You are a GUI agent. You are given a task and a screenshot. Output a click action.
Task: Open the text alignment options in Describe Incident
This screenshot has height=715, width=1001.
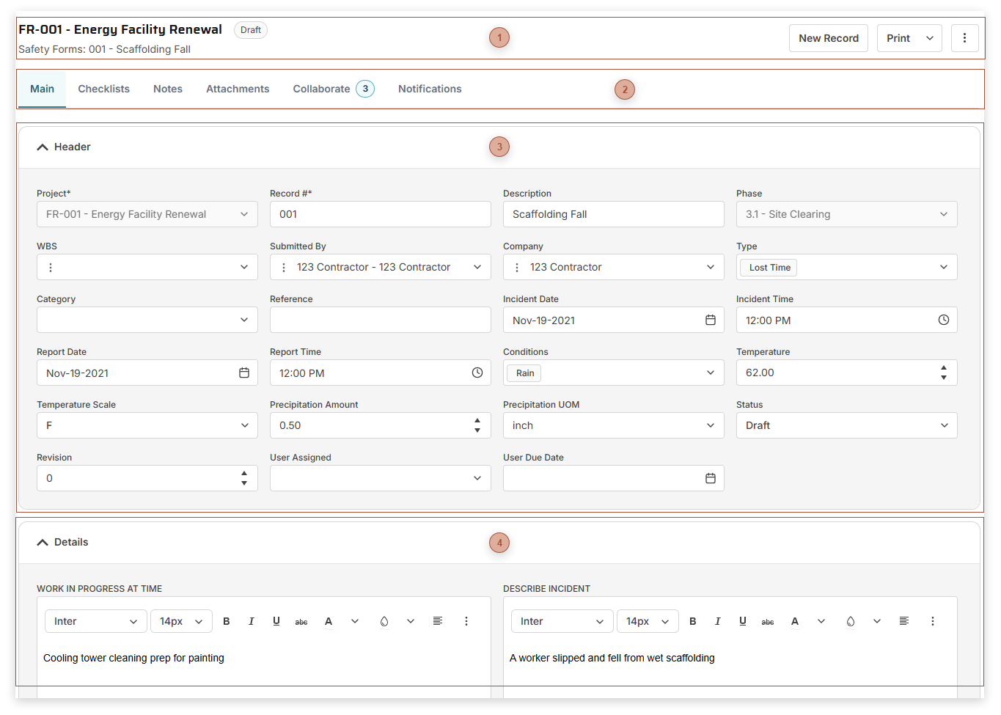click(903, 620)
